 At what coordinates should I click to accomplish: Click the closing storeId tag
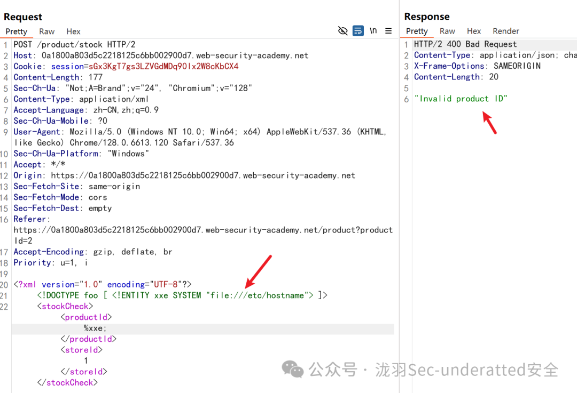tap(84, 372)
